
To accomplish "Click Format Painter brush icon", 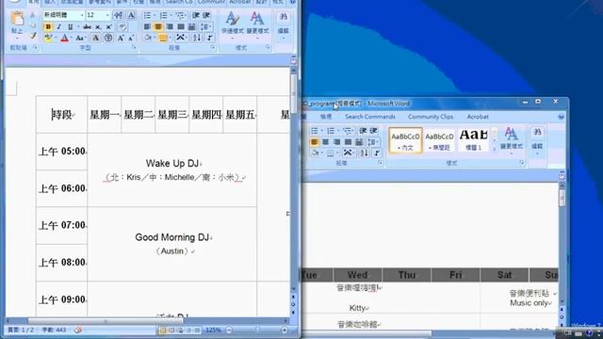I will point(33,36).
